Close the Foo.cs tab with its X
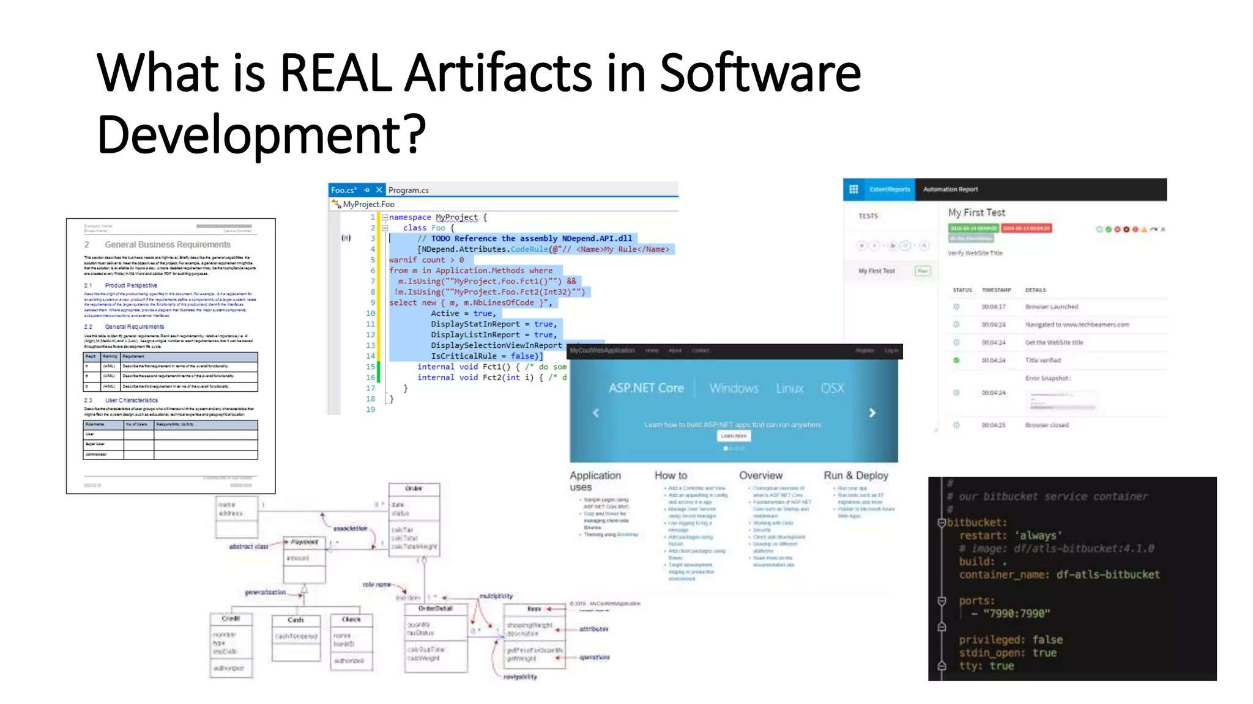This screenshot has height=704, width=1253. point(379,190)
